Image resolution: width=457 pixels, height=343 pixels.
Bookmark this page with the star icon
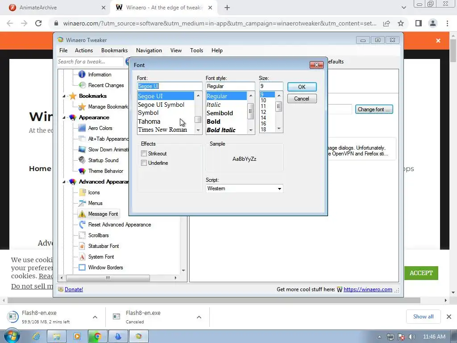pyautogui.click(x=401, y=23)
